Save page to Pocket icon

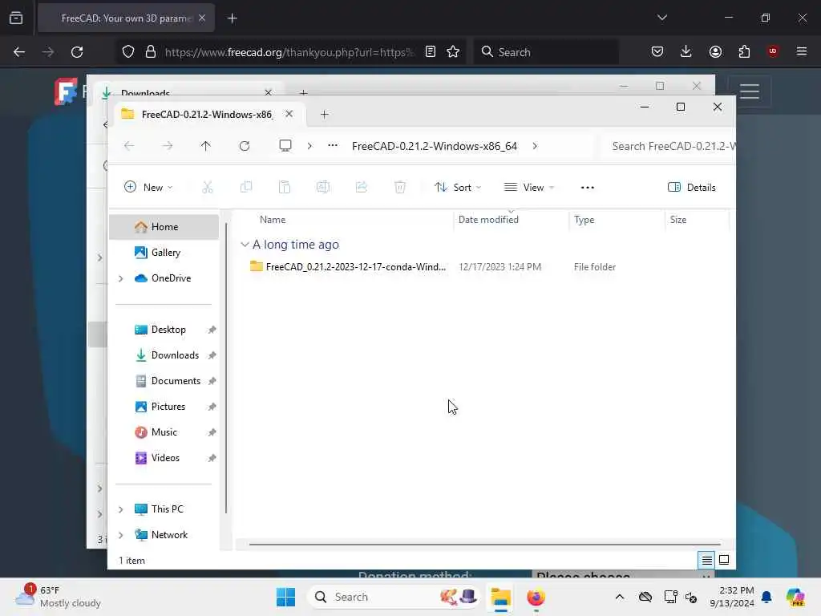click(657, 51)
